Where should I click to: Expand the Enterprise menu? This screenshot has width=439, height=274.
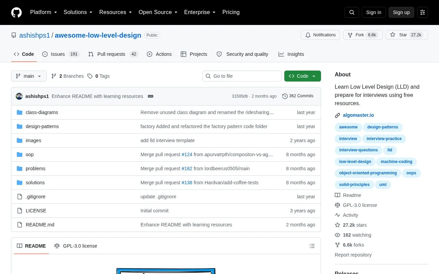pyautogui.click(x=200, y=12)
